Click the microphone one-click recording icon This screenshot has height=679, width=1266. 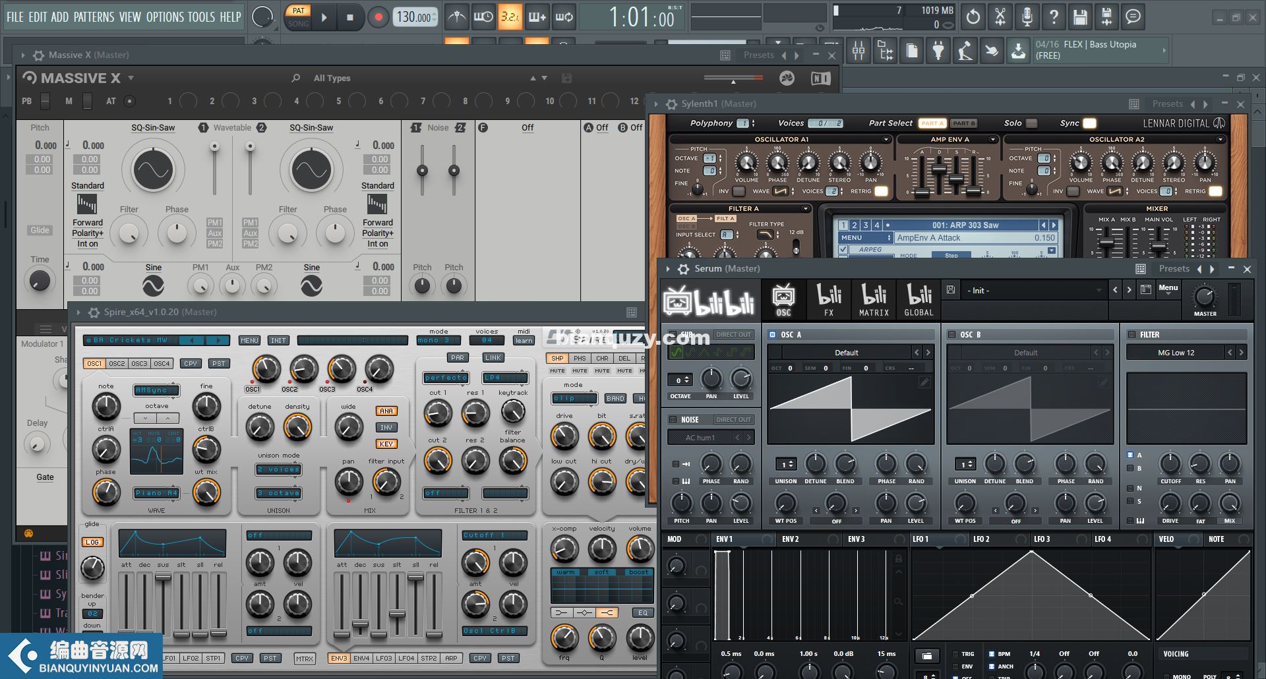tap(1027, 17)
